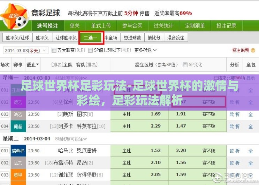
Task: Click team name 恩厄霍姆
Action: pyautogui.click(x=87, y=151)
